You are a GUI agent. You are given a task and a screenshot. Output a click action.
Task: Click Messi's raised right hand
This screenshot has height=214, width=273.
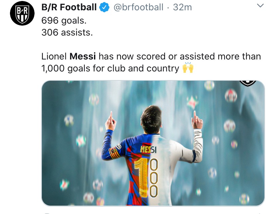(197, 122)
